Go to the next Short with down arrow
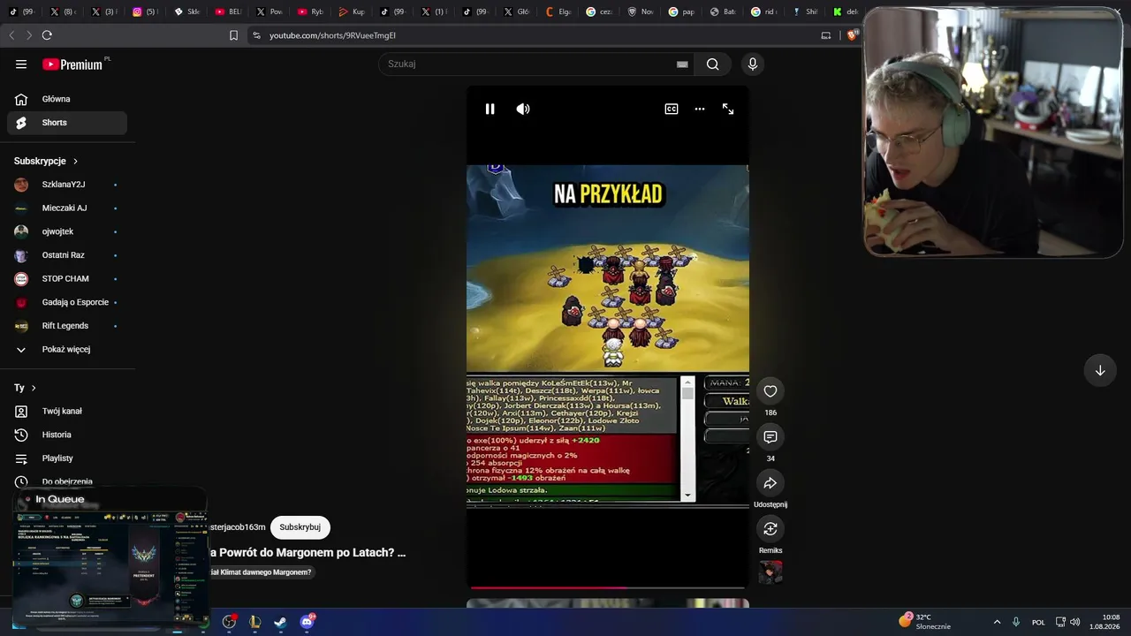 tap(1100, 370)
